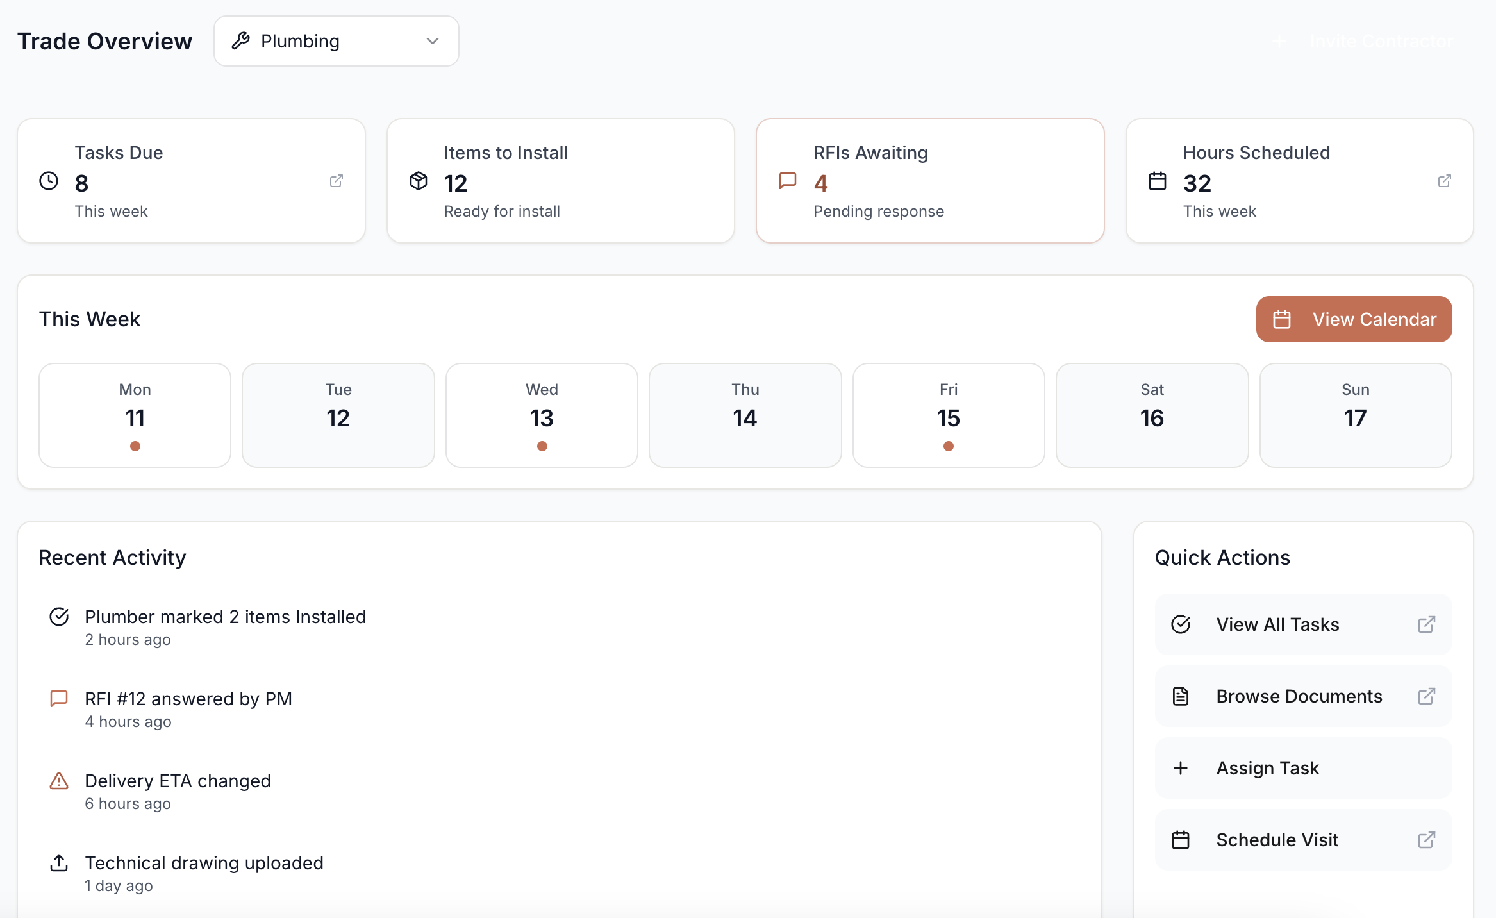Click the package icon on Items to Install
This screenshot has height=918, width=1496.
point(418,181)
